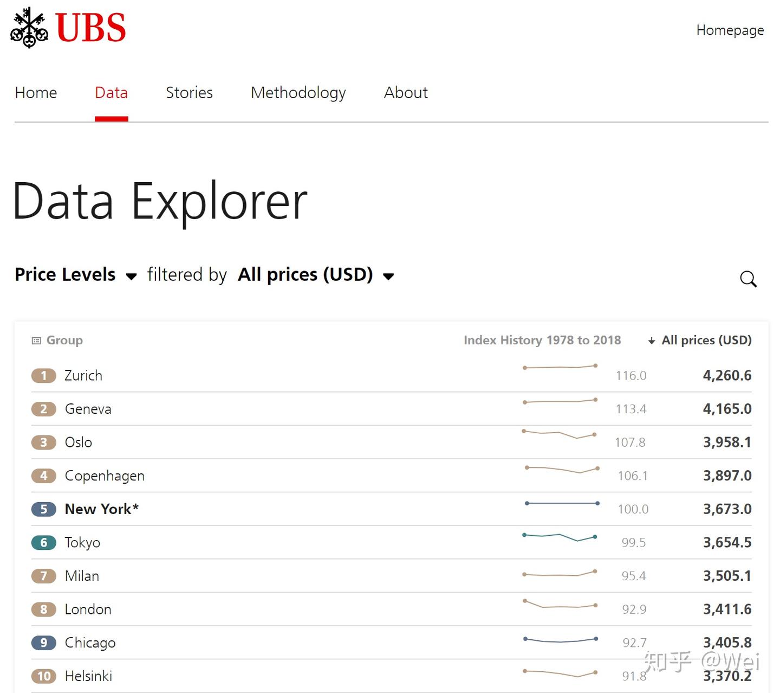Click the sort arrow beside All prices (USD)

[x=652, y=341]
